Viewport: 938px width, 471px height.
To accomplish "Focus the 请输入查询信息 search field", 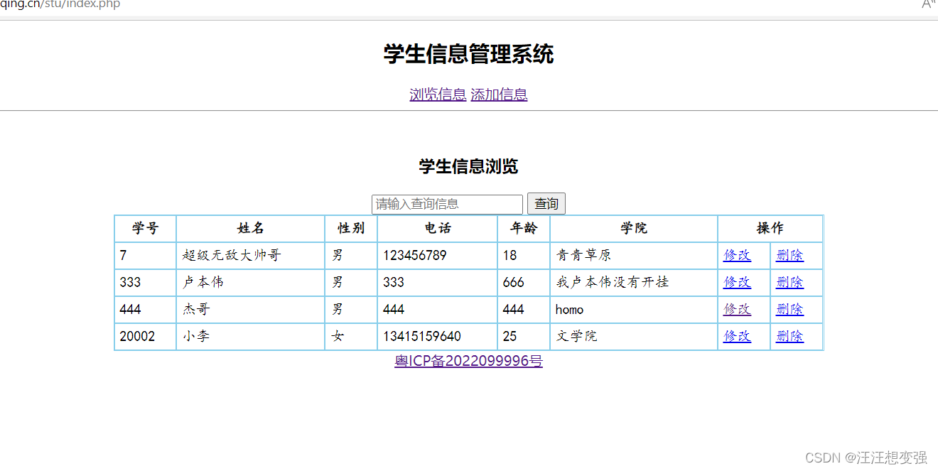I will tap(447, 204).
